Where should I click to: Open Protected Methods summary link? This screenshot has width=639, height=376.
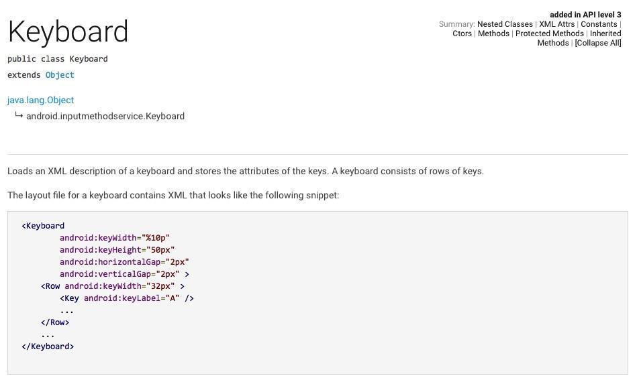[x=549, y=34]
